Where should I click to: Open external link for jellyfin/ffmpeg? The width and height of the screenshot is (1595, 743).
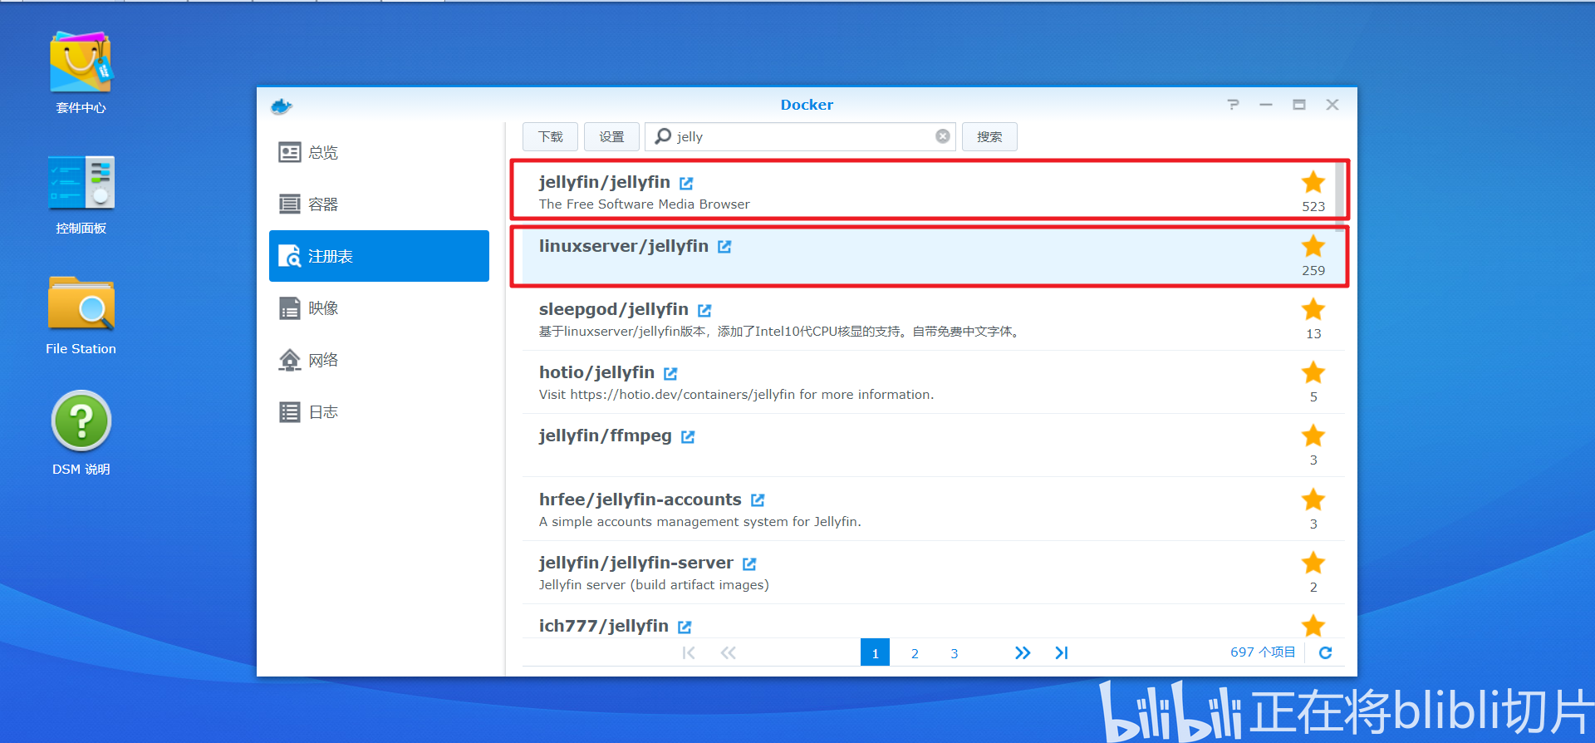(688, 436)
